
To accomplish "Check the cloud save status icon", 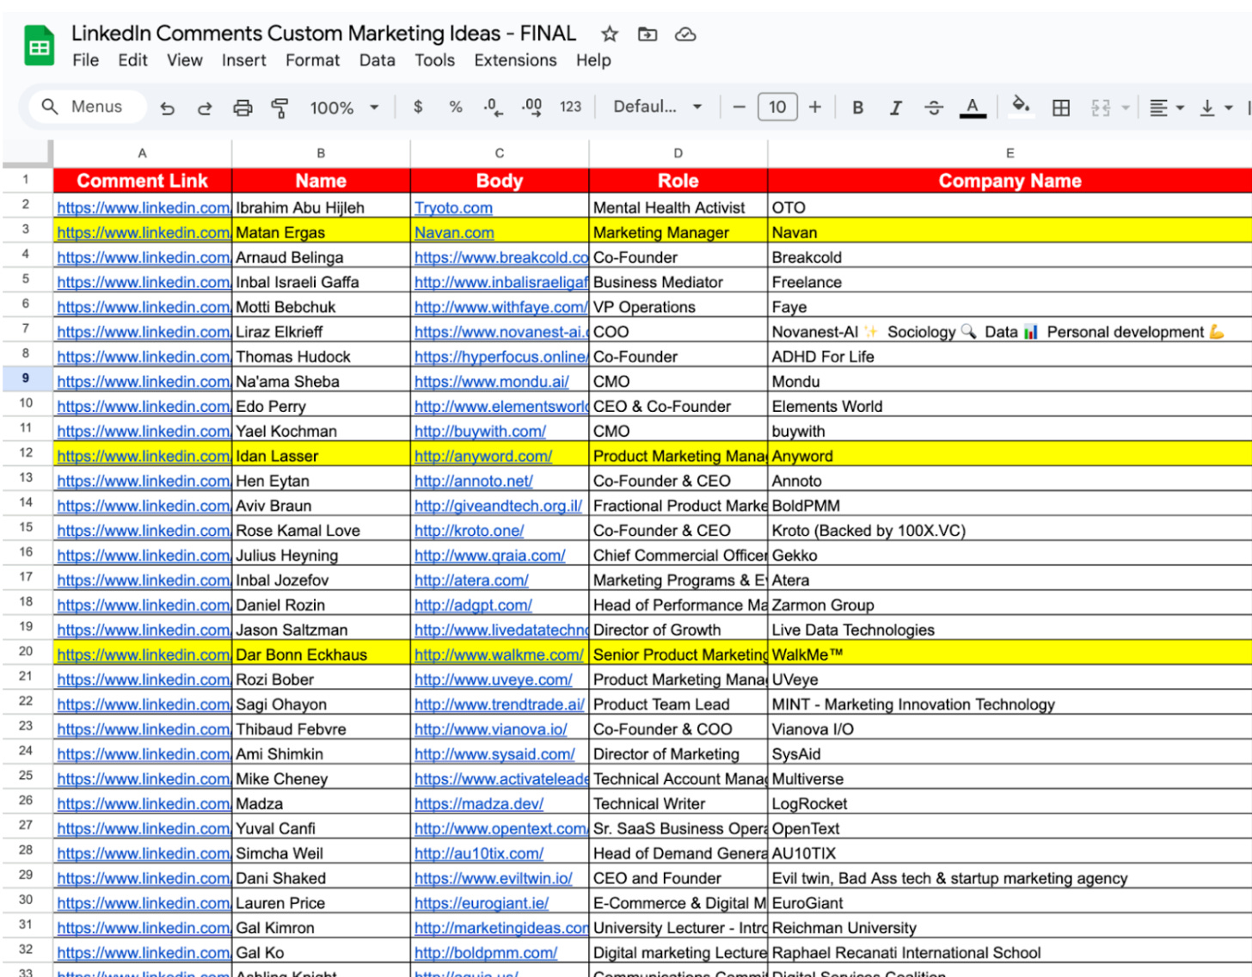I will (x=685, y=34).
